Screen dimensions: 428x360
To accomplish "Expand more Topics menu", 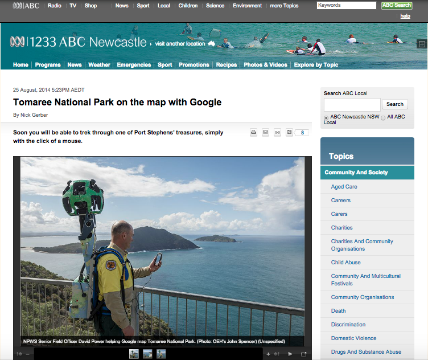I will click(x=284, y=6).
